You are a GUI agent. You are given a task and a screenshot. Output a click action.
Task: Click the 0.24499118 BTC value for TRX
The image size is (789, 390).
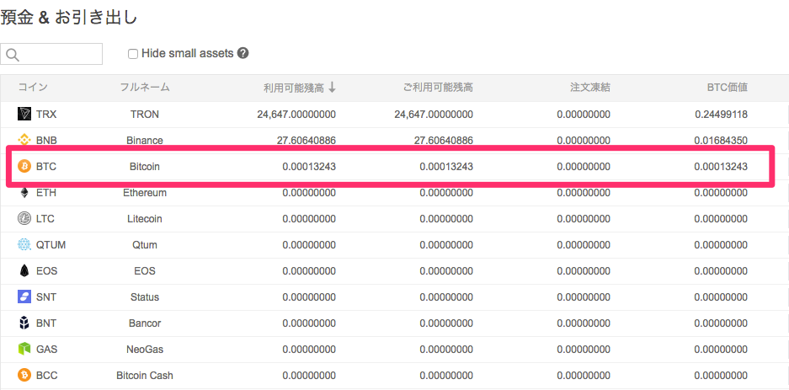[721, 115]
